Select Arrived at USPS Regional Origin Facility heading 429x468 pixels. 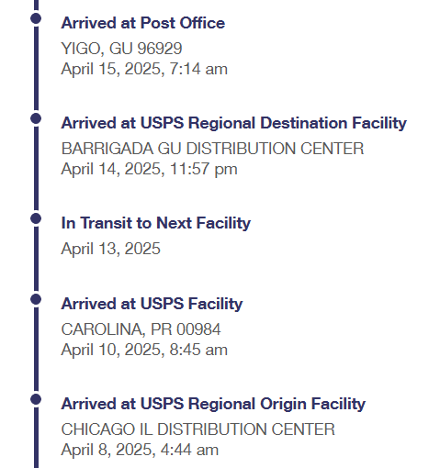(x=213, y=404)
